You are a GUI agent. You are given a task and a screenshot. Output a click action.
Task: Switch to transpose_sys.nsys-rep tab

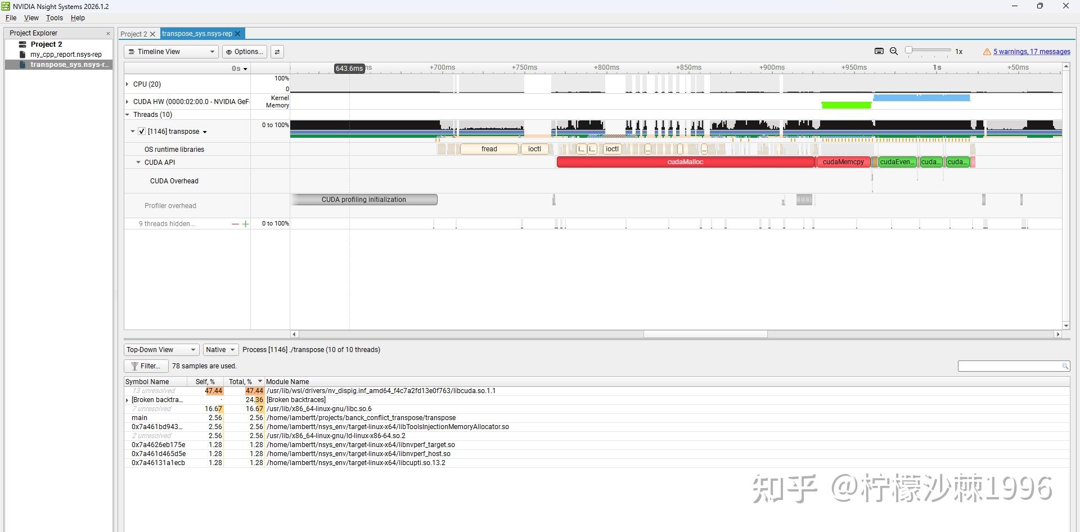coord(197,34)
